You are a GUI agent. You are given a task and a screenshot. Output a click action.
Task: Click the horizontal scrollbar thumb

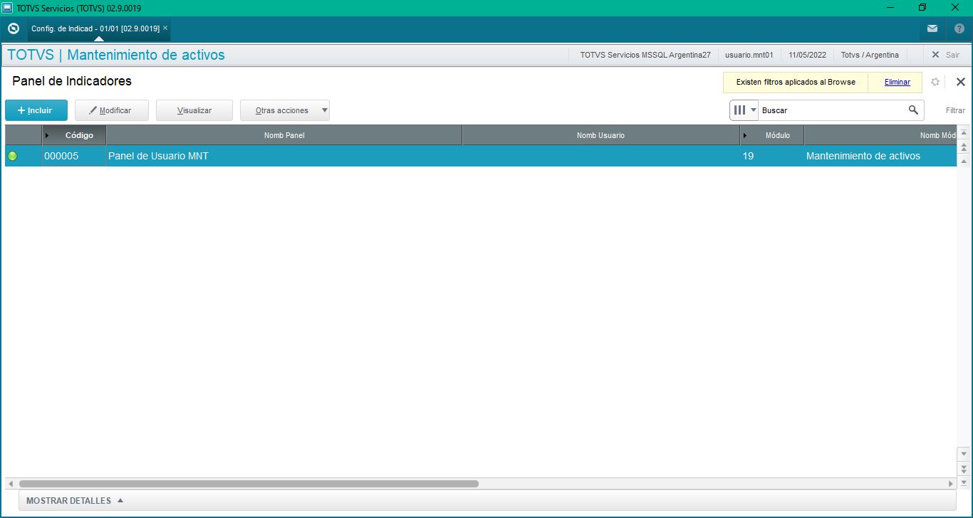click(x=249, y=484)
